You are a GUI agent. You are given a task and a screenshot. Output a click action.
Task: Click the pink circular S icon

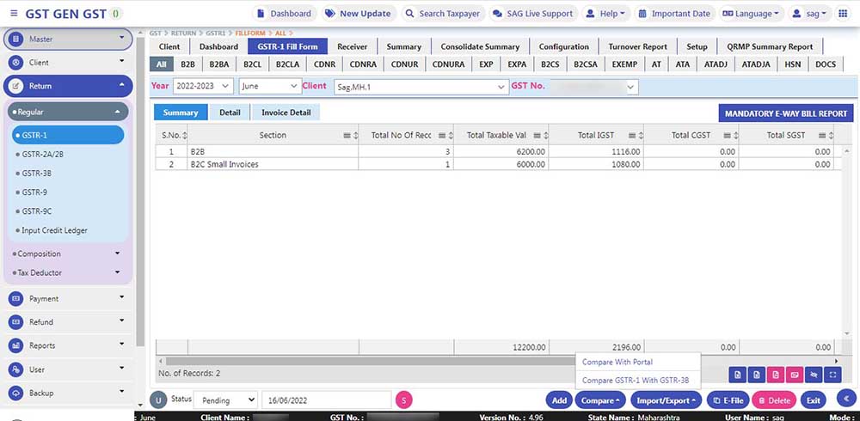pyautogui.click(x=404, y=400)
